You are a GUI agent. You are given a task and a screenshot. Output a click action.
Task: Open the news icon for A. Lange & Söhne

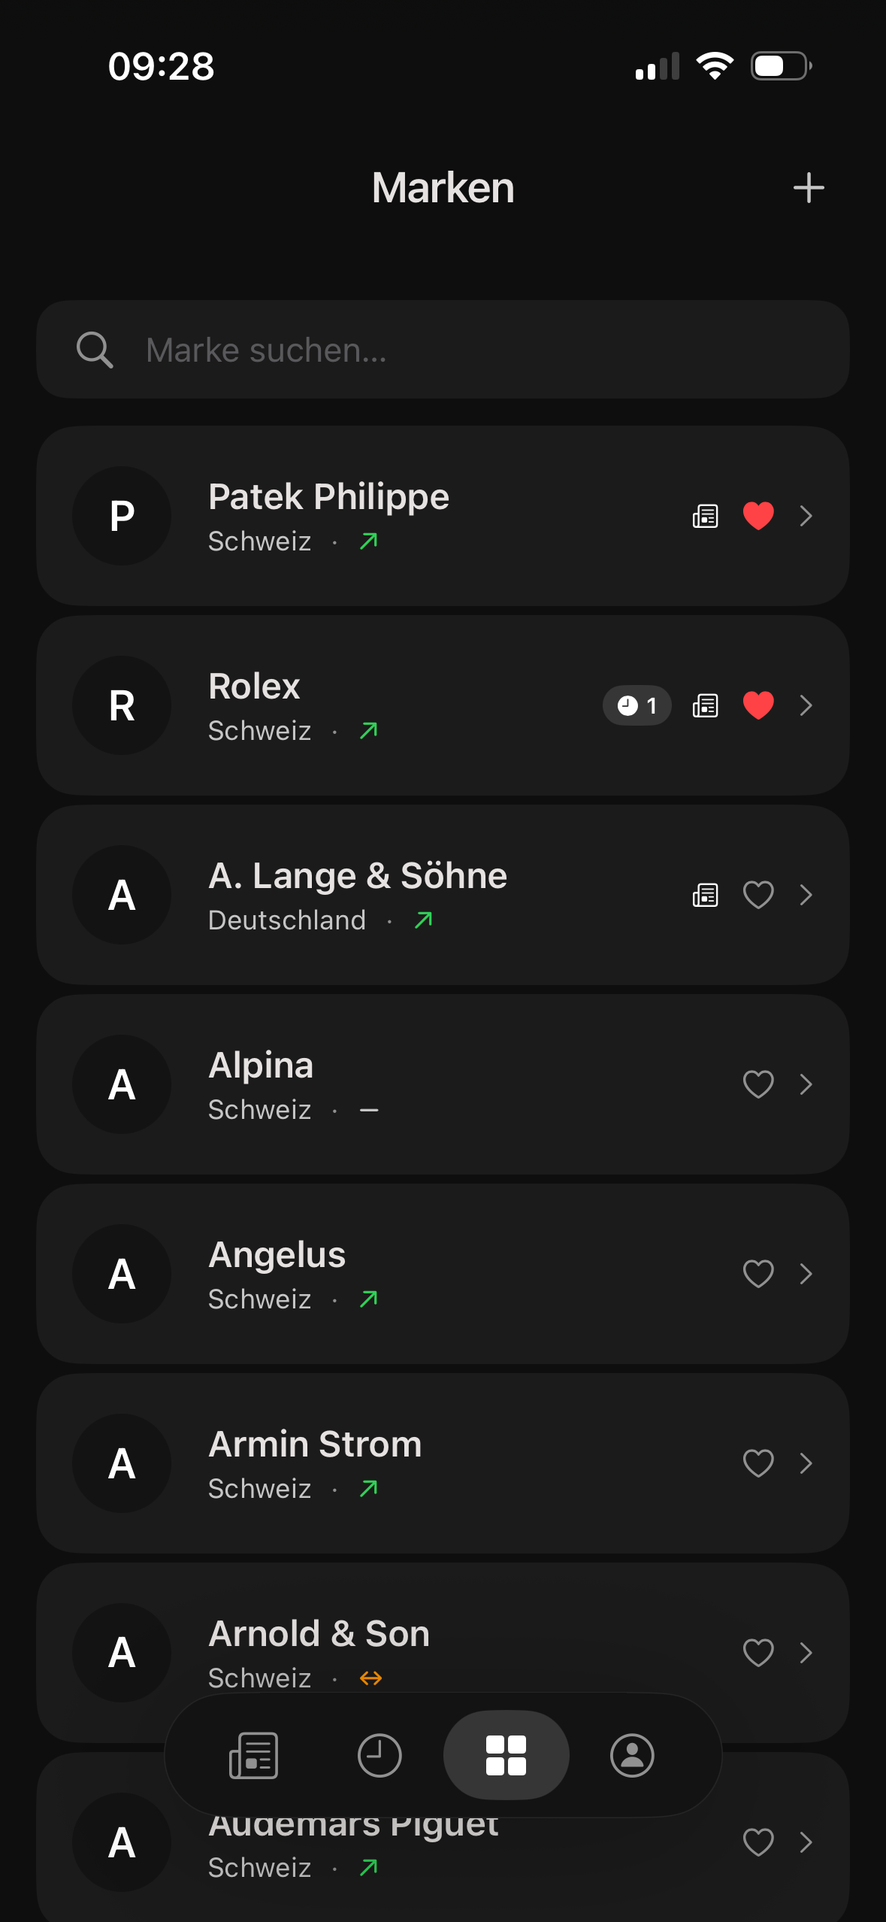(x=705, y=895)
